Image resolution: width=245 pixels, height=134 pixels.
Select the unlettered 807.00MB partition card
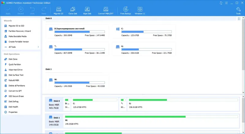click(x=77, y=49)
